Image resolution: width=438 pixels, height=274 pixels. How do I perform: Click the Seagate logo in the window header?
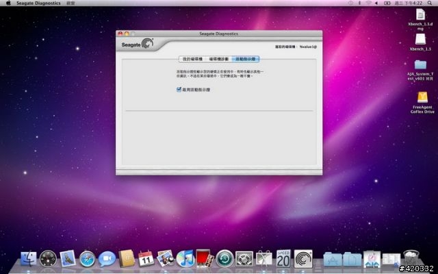[x=138, y=44]
